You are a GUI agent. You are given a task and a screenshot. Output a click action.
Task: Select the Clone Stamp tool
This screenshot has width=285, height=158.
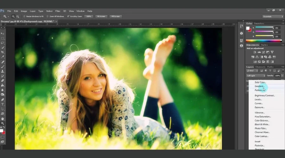(x=3, y=71)
